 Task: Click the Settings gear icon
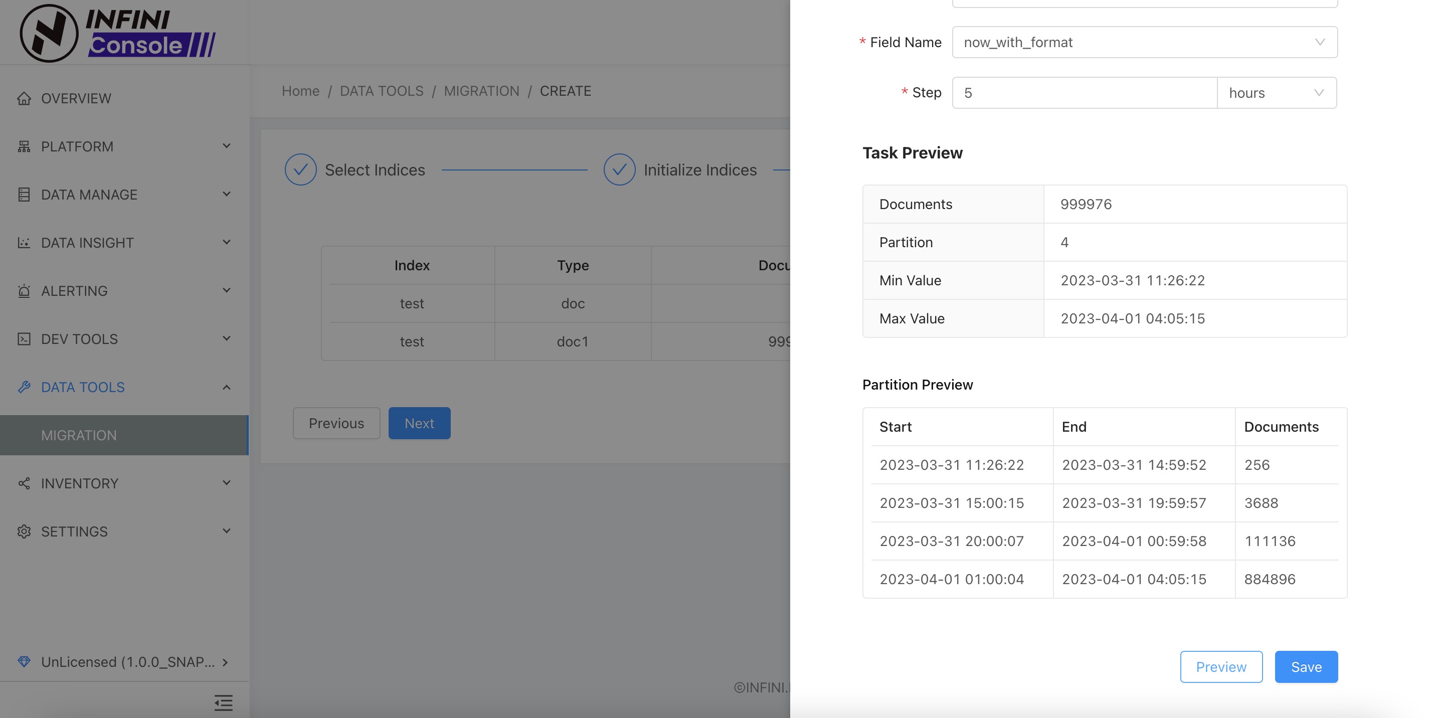click(24, 531)
